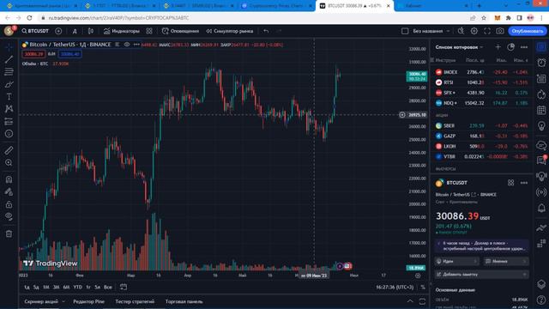Switch range to YTD
This screenshot has width=549, height=309.
coord(78,288)
